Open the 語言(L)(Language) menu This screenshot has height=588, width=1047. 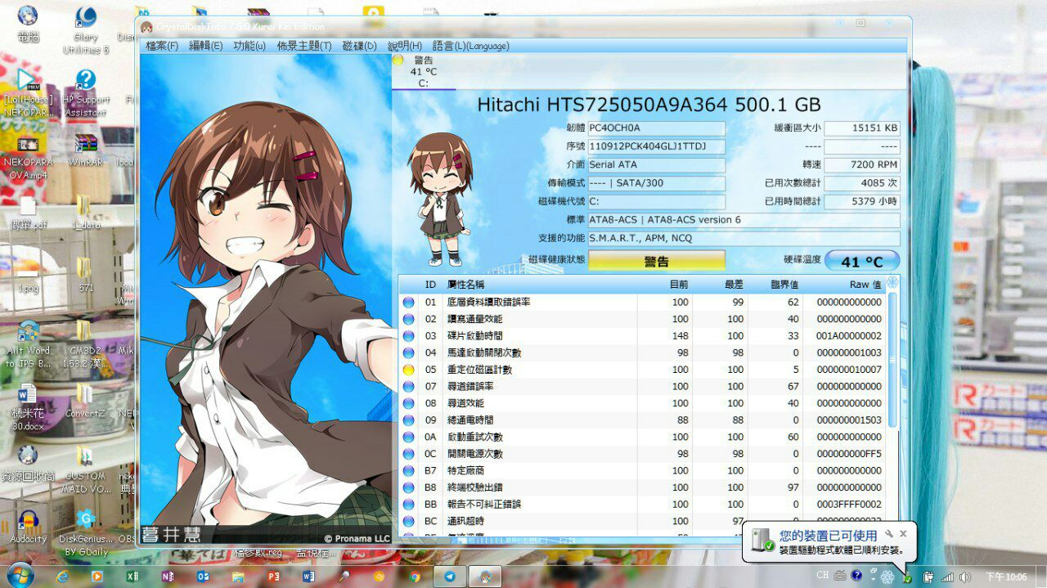(x=470, y=46)
